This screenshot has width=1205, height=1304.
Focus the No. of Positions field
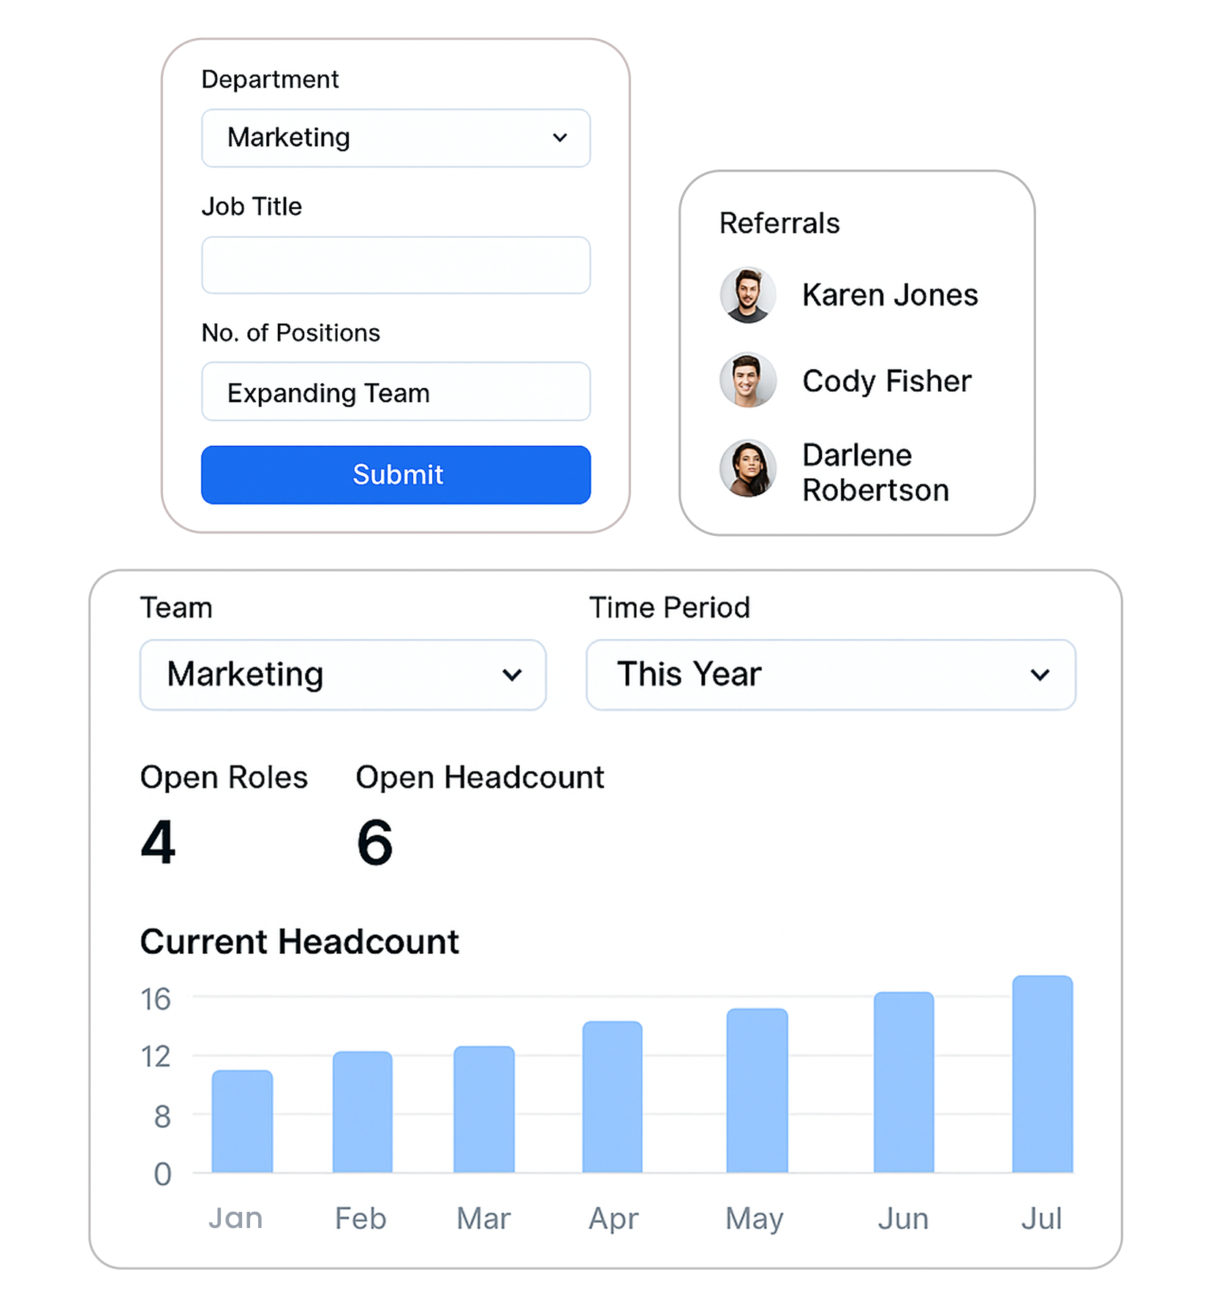[x=396, y=393]
